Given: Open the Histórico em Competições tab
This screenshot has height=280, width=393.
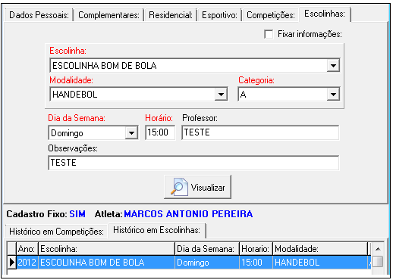Looking at the screenshot, I should pyautogui.click(x=56, y=232).
